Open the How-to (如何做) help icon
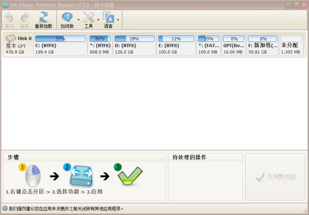This screenshot has width=309, height=215. point(67,17)
